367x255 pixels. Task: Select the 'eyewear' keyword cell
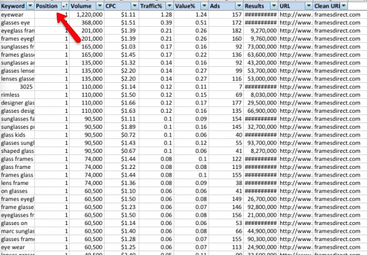click(17, 15)
